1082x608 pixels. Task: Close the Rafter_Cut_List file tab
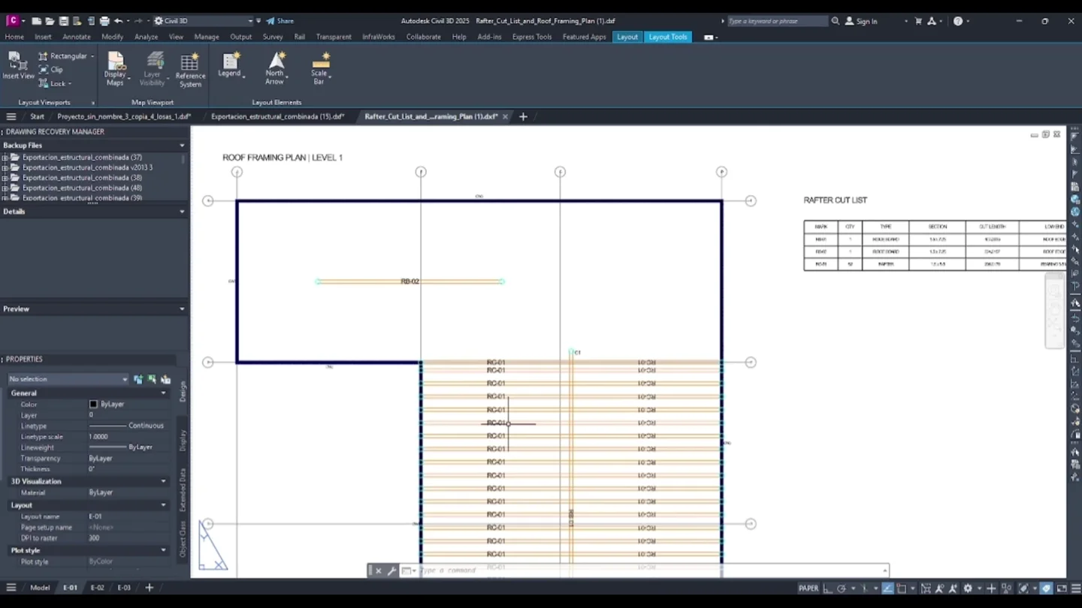point(505,116)
